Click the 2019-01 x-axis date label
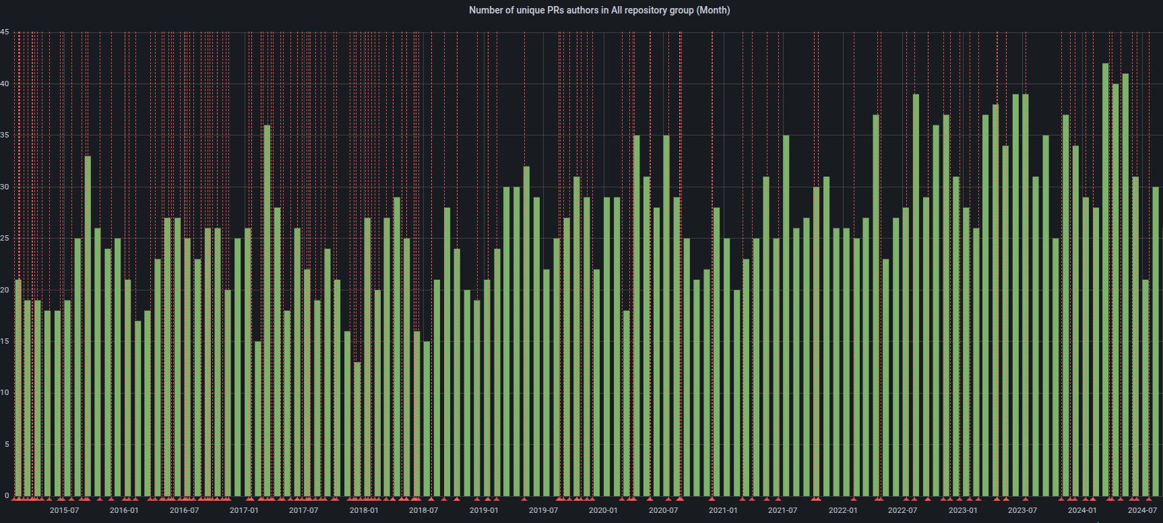1163x523 pixels. [x=484, y=510]
